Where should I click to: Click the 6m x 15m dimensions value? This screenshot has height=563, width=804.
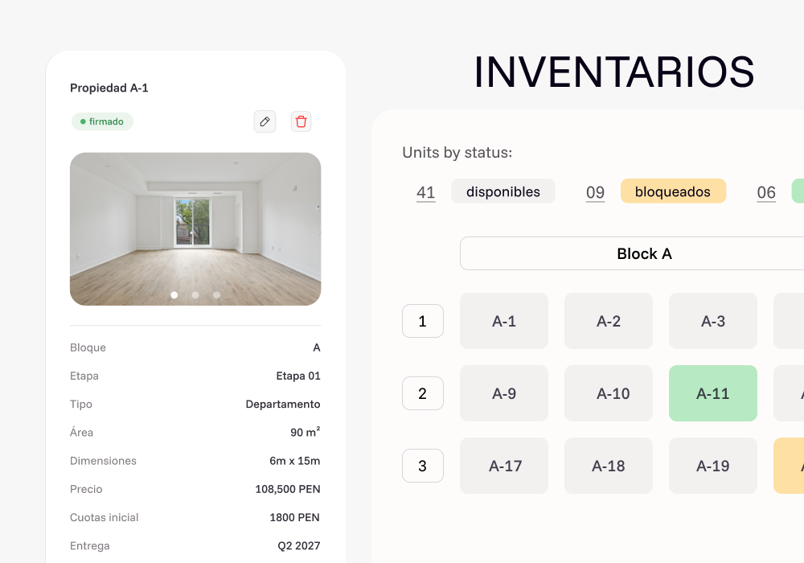click(x=295, y=460)
